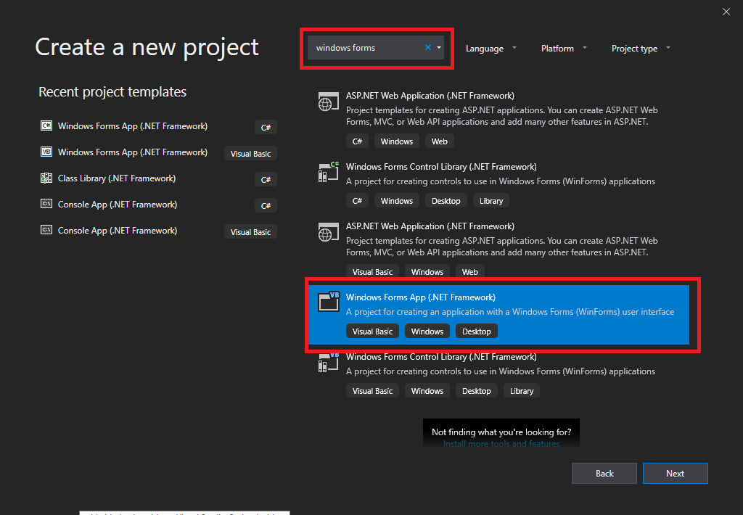Image resolution: width=743 pixels, height=515 pixels.
Task: Click the Library tag under the VB Control Library
Action: coord(522,391)
